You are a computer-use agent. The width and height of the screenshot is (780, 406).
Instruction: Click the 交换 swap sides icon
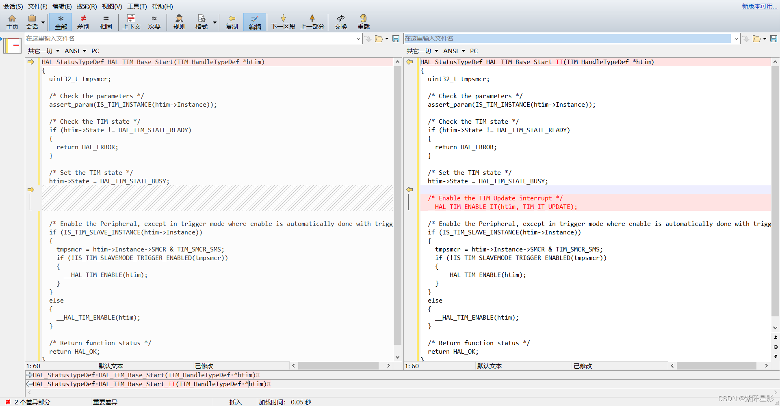click(341, 22)
